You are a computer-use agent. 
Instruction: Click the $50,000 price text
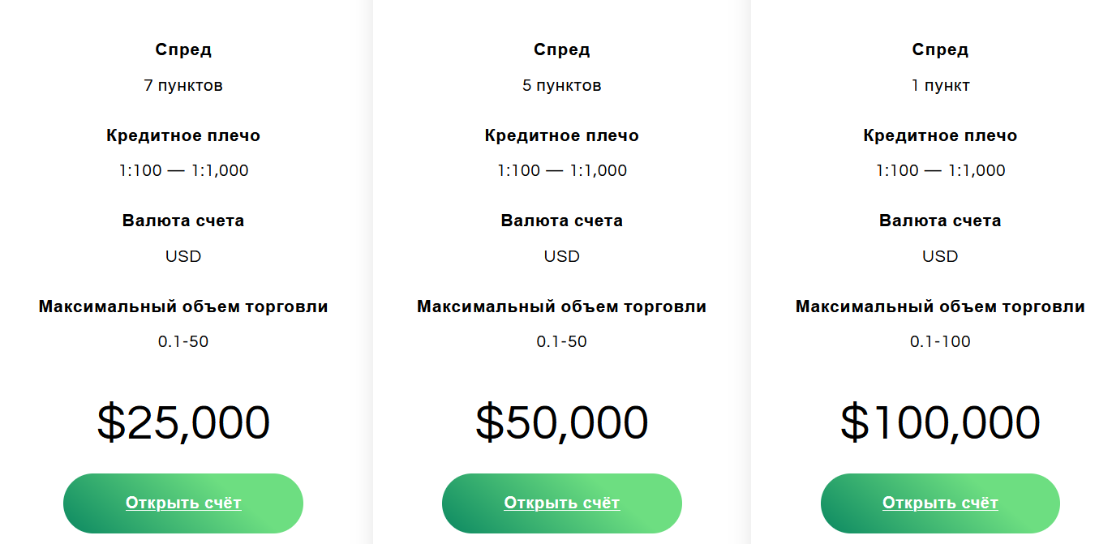561,422
